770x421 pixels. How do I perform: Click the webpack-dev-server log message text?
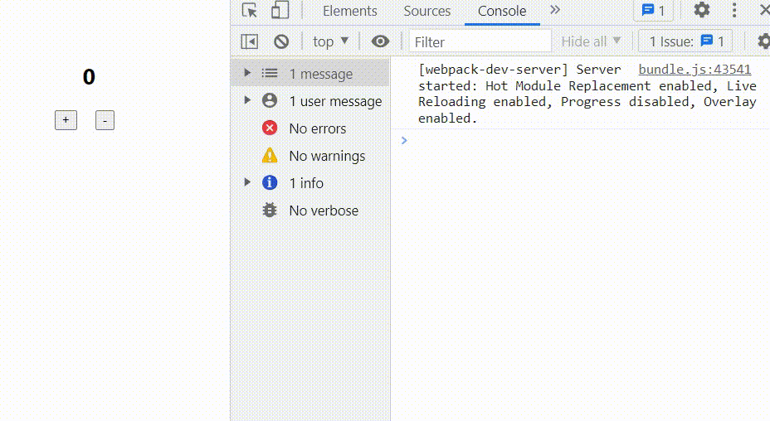(587, 94)
